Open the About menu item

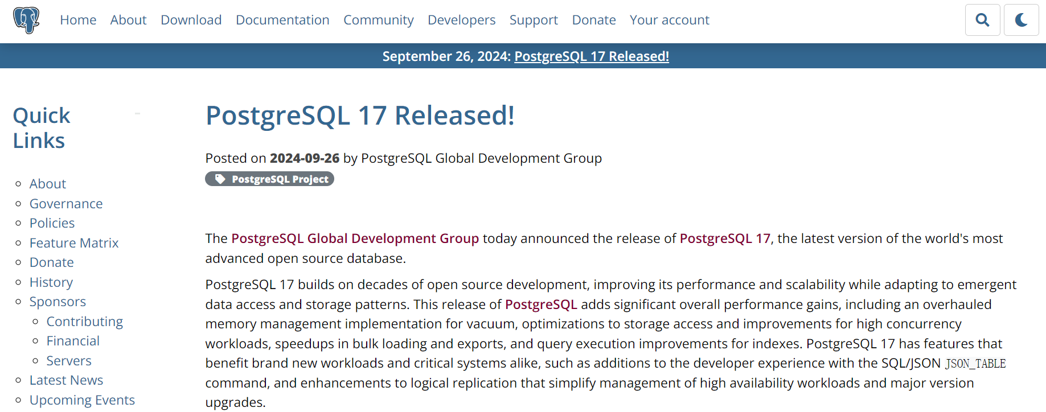click(128, 20)
